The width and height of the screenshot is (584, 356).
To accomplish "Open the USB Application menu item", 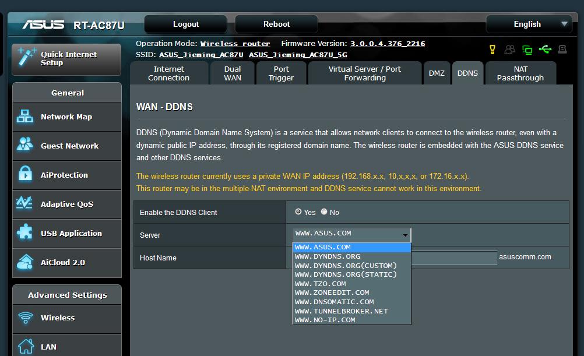I will point(67,234).
